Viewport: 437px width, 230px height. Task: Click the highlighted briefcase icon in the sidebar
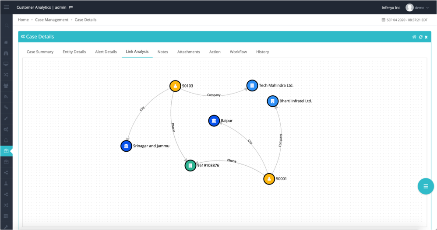tap(6, 151)
